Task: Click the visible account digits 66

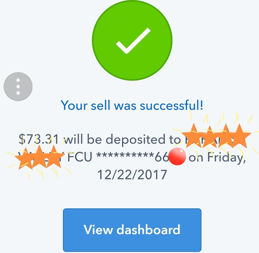Action: click(161, 157)
